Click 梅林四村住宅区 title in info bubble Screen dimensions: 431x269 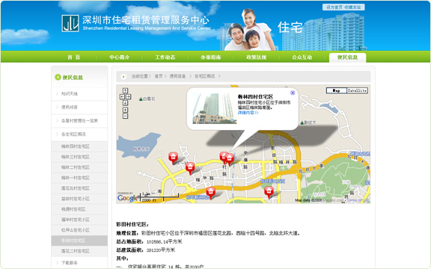tap(255, 96)
